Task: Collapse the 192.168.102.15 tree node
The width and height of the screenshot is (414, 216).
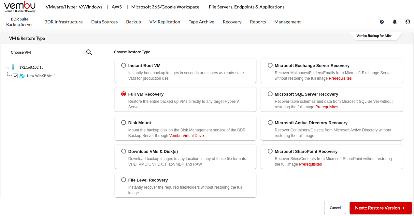Action: 7,67
